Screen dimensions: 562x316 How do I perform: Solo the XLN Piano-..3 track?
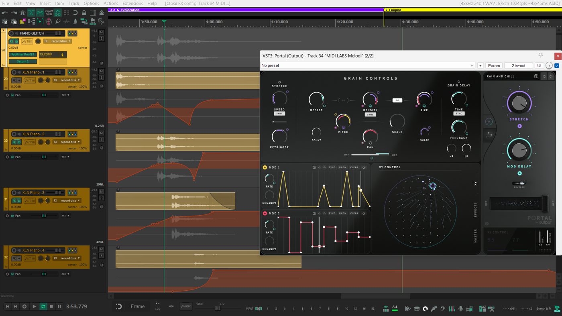click(102, 198)
